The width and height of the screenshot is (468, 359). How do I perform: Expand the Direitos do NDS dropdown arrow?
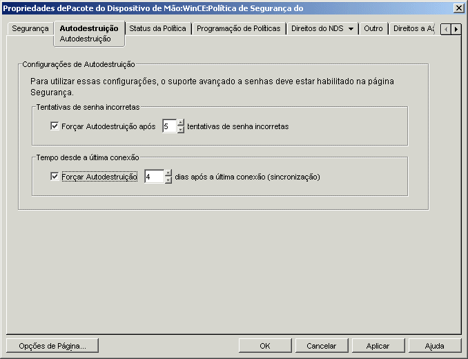pos(351,29)
